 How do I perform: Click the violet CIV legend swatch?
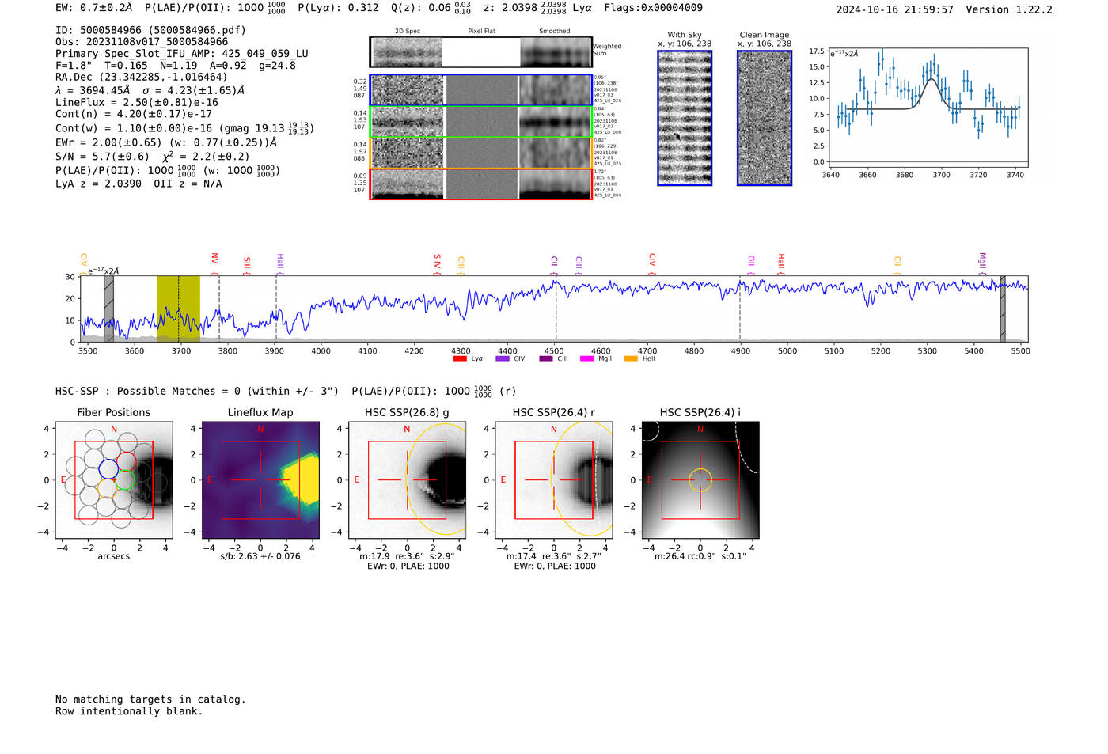pyautogui.click(x=502, y=359)
